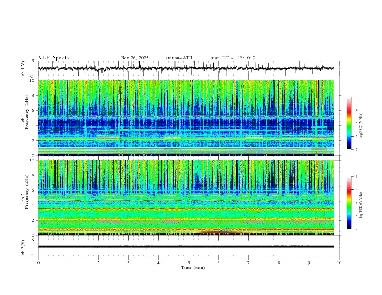Click the 'Time (min)' axis label
The image size is (382, 295).
pyautogui.click(x=193, y=268)
